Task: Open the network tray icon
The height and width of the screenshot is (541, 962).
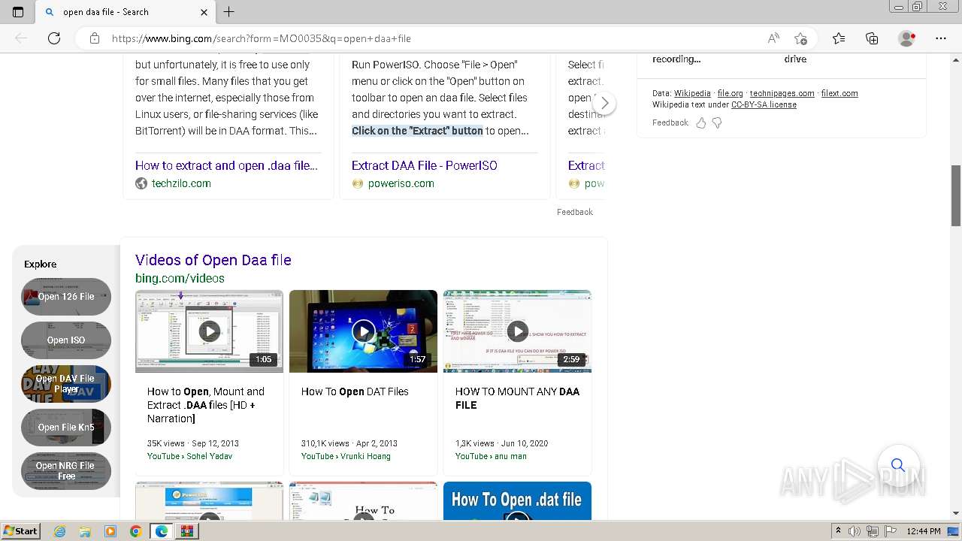Action: [x=872, y=531]
